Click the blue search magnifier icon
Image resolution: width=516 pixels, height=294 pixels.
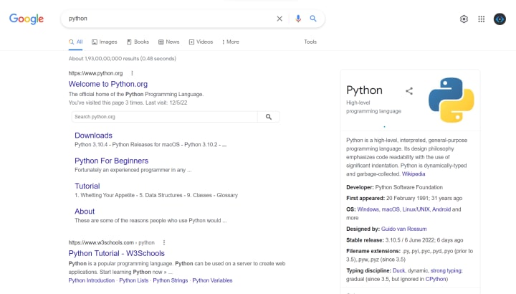coord(313,19)
